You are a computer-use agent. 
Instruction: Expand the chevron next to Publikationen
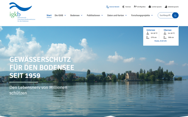[102, 15]
